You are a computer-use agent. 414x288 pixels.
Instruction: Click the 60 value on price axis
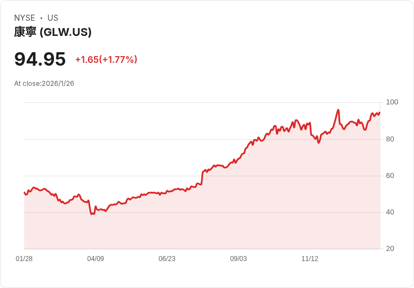390,176
